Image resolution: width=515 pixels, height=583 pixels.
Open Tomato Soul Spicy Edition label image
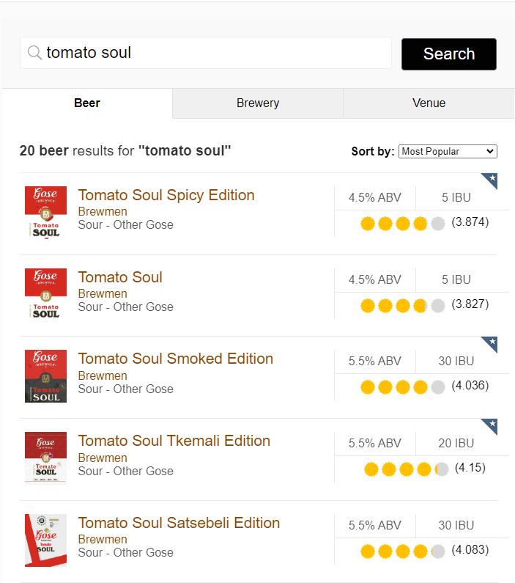click(x=45, y=213)
